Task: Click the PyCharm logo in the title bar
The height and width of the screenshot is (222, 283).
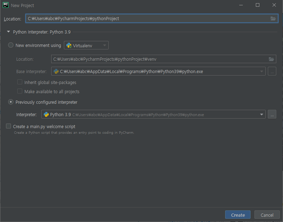Action: (x=6, y=5)
